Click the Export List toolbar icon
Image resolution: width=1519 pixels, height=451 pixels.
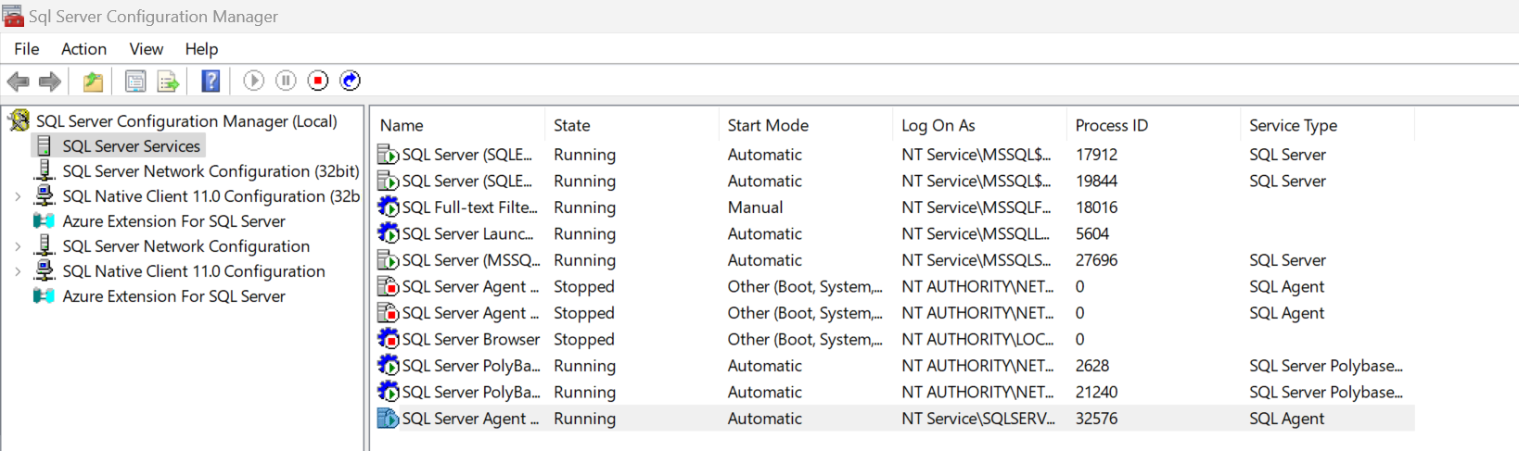point(168,81)
